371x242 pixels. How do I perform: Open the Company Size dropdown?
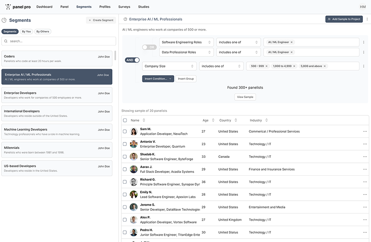169,66
